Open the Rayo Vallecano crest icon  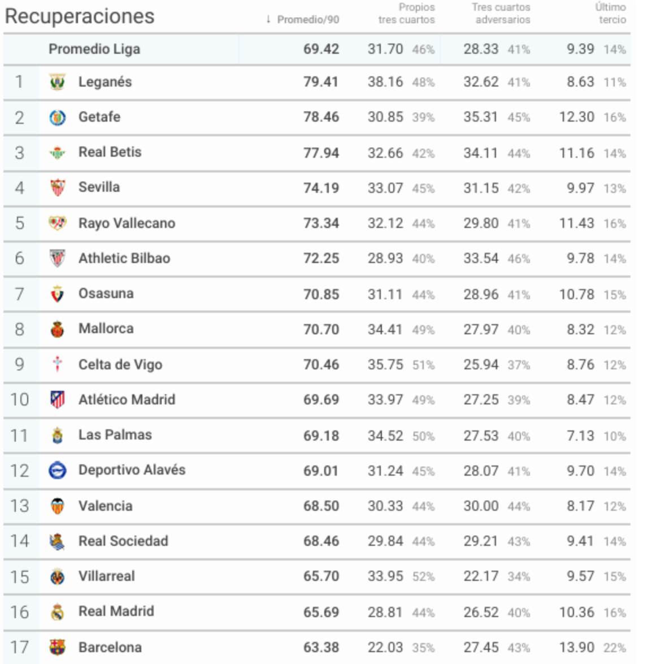(58, 223)
